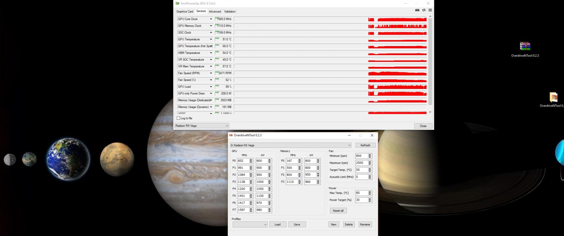Image resolution: width=564 pixels, height=236 pixels.
Task: Click the Load profile button
Action: [x=278, y=225]
